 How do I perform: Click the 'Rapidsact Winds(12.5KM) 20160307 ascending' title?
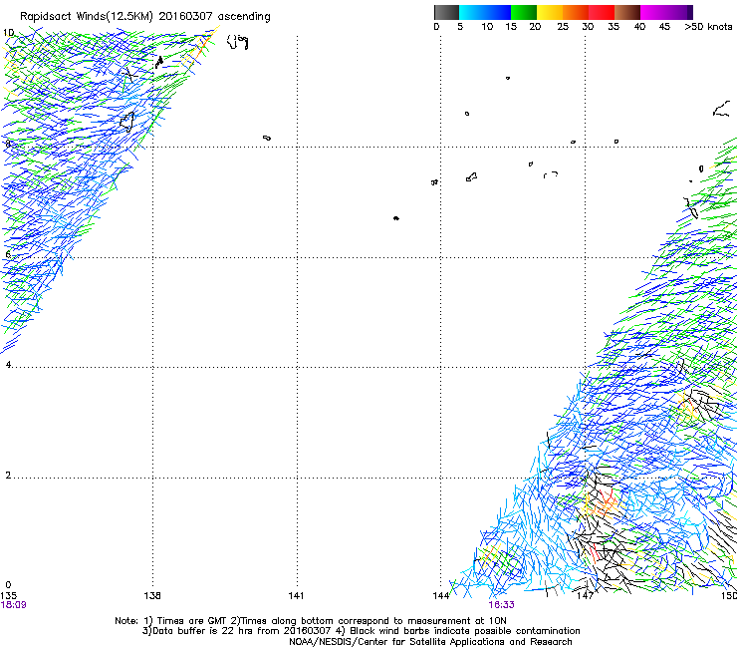145,17
